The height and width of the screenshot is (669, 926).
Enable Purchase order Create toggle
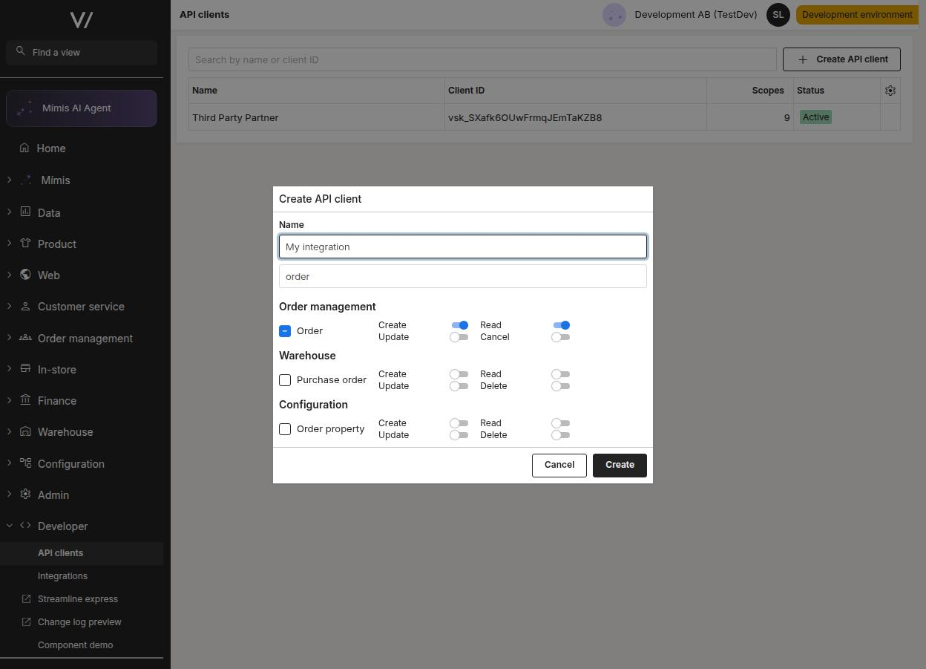459,374
